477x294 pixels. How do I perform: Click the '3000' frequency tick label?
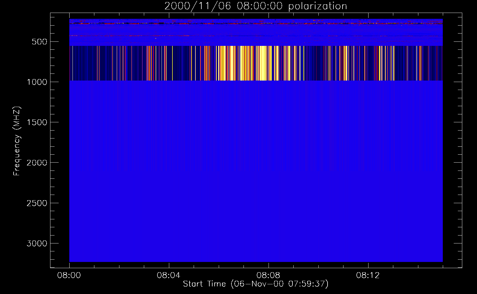pyautogui.click(x=37, y=243)
